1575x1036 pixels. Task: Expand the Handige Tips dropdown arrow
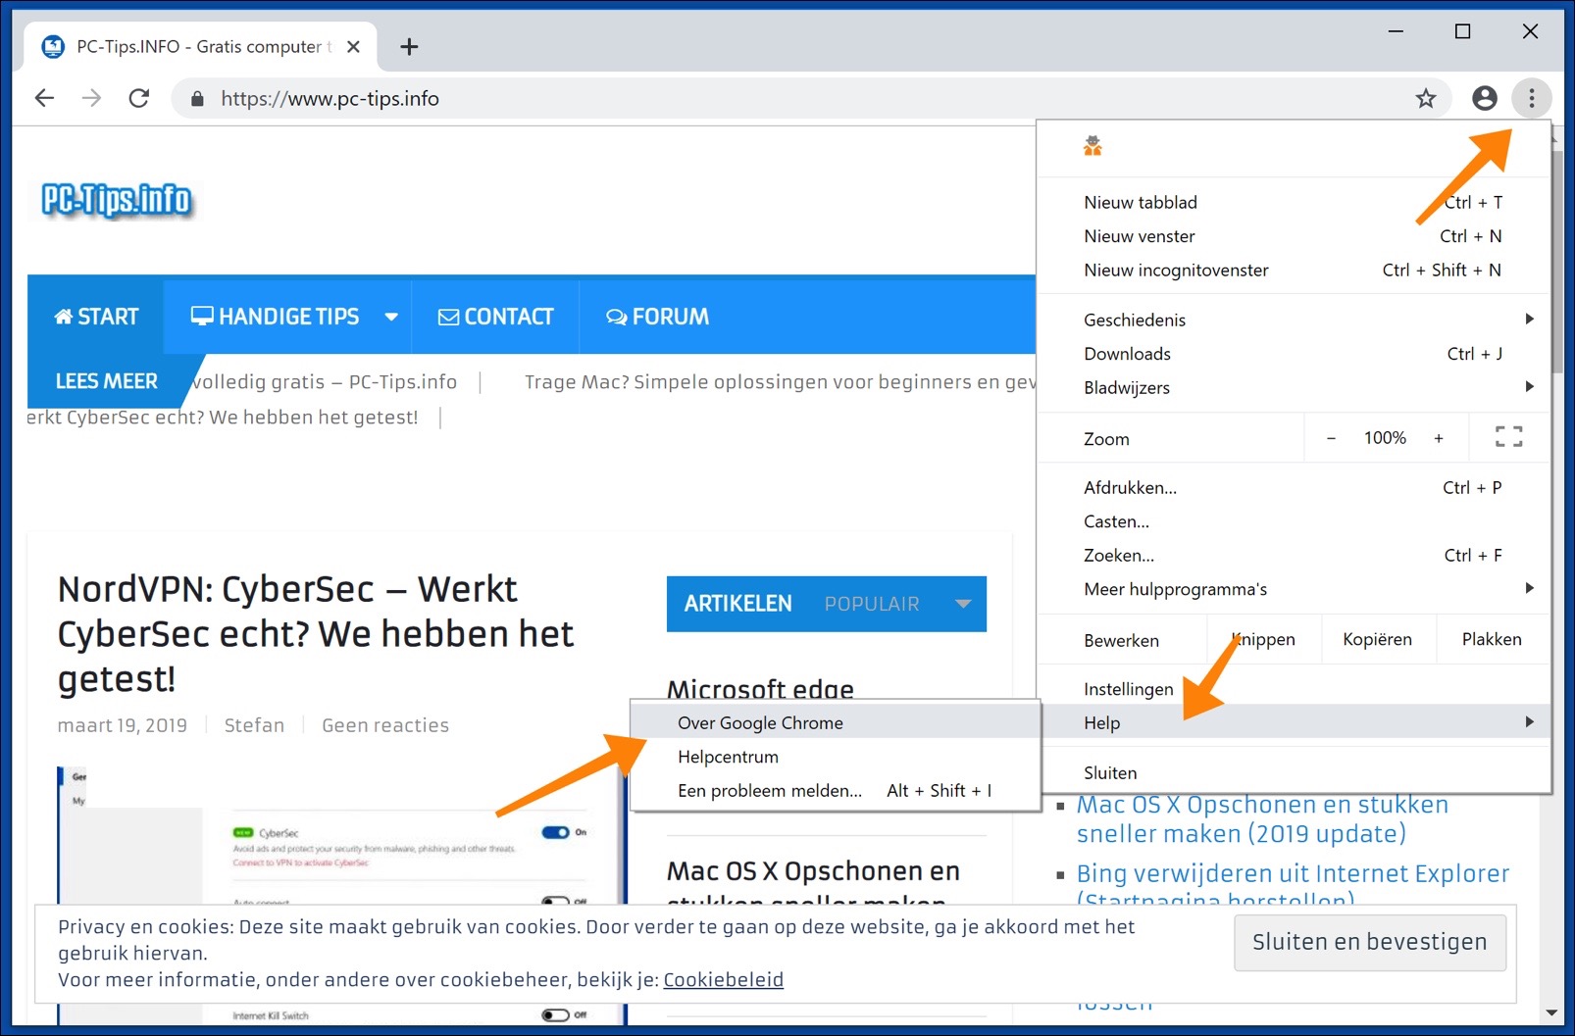(x=391, y=317)
